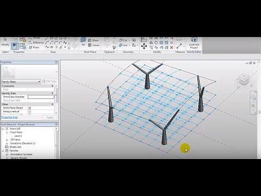Click the Cut geometry tool
Image resolution: width=261 pixels, height=196 pixels.
tap(123, 40)
